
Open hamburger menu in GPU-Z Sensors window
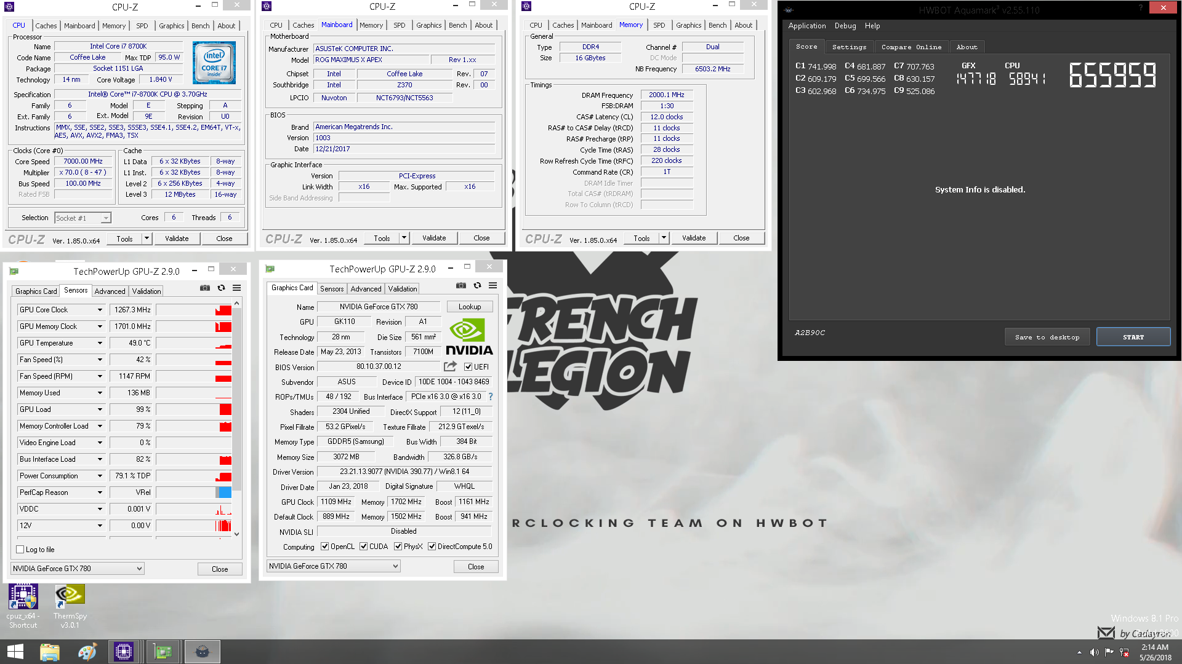pos(236,288)
